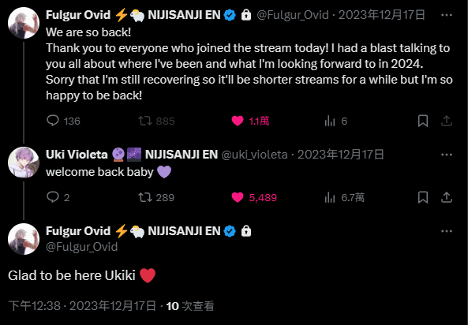This screenshot has height=325, width=468.
Task: Bookmark Uki Violeta's welcome back tweet
Action: (423, 197)
